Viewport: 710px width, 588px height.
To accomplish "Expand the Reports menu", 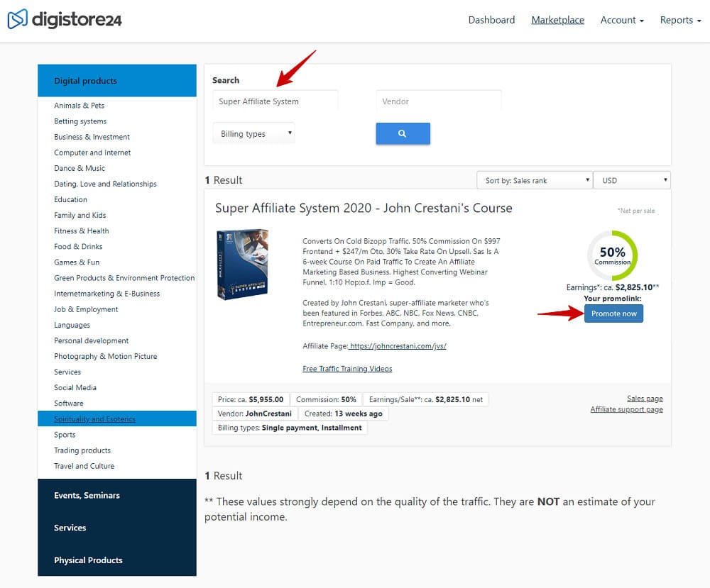I will click(680, 20).
